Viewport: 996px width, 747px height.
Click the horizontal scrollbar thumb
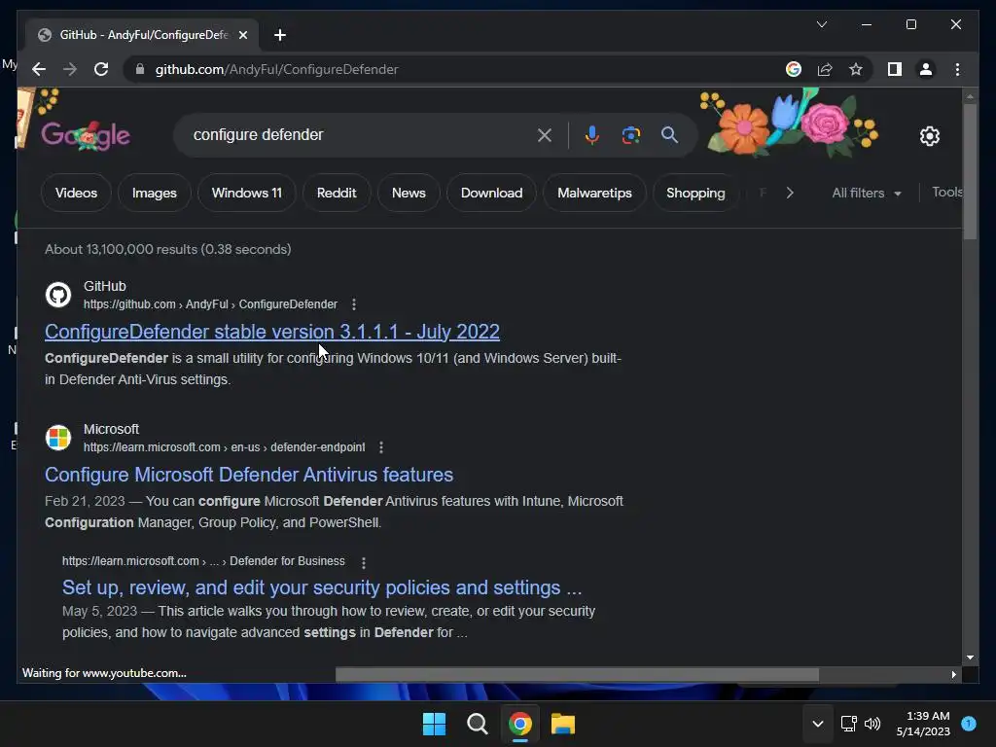click(x=577, y=675)
